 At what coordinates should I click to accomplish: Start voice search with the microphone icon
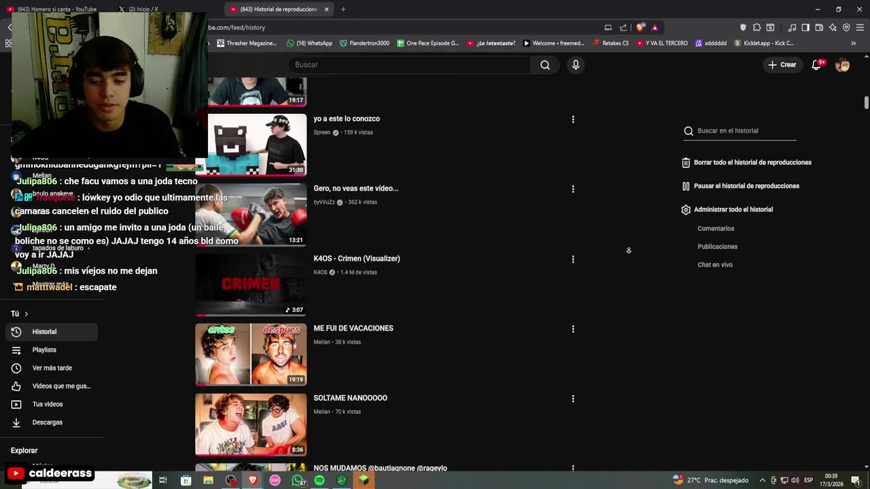point(576,65)
